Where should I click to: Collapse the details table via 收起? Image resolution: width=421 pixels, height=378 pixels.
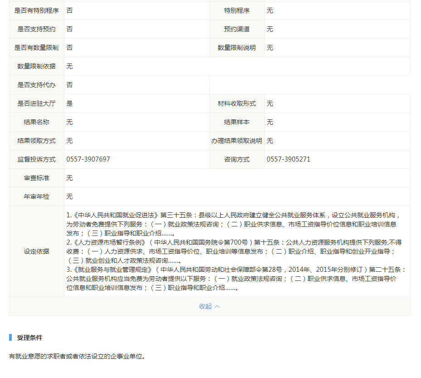(205, 306)
